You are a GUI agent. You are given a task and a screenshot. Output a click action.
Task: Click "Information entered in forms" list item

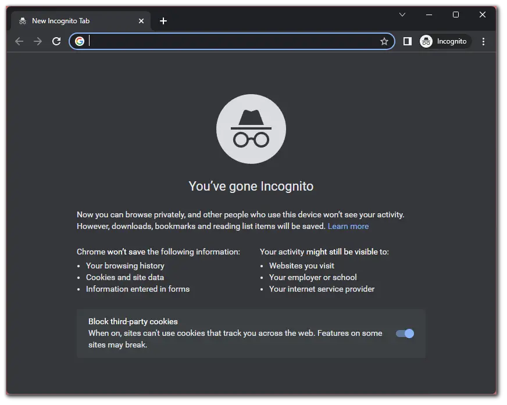pyautogui.click(x=138, y=289)
